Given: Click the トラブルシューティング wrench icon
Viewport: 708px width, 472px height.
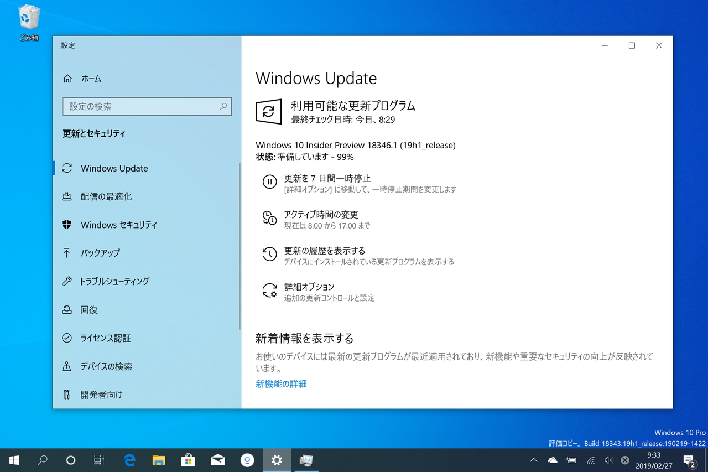Looking at the screenshot, I should 66,281.
